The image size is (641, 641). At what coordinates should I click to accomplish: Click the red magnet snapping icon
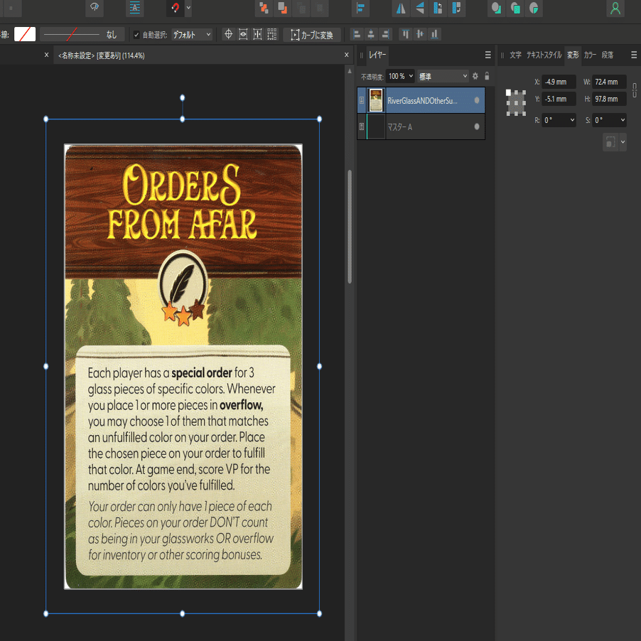click(174, 9)
